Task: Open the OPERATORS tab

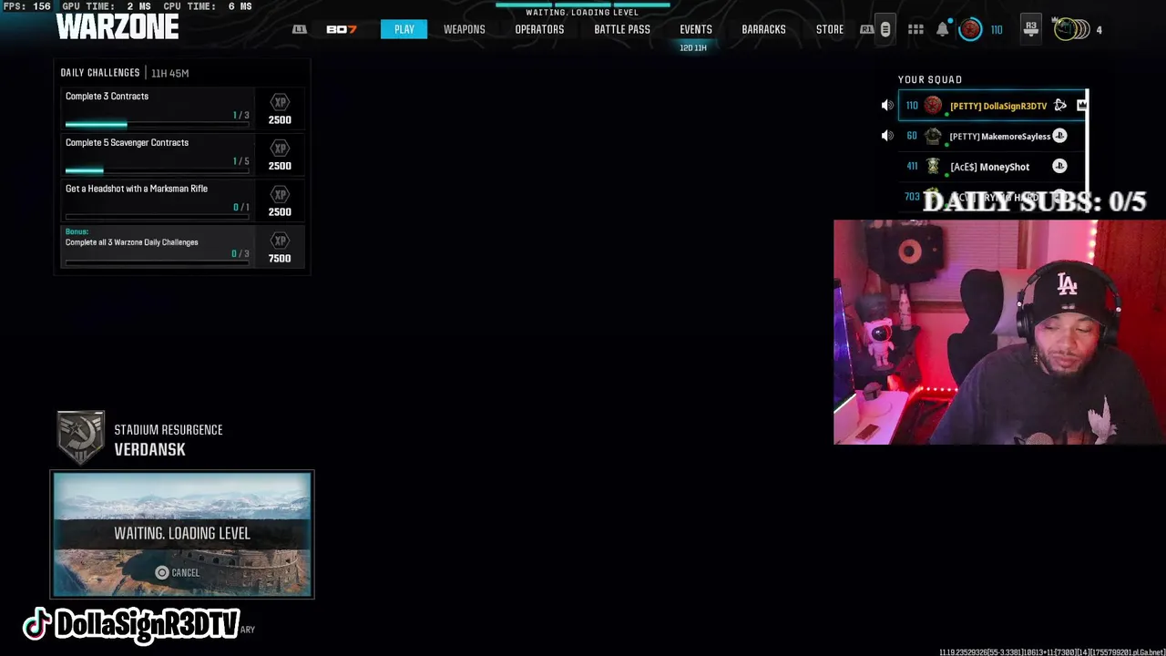Action: [539, 29]
